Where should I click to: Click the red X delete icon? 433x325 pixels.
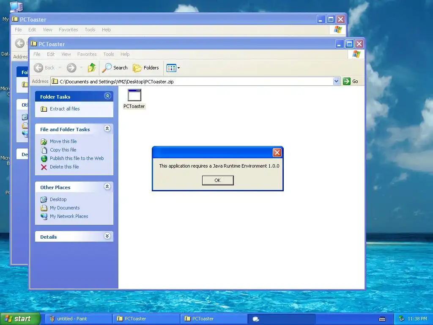pos(44,167)
